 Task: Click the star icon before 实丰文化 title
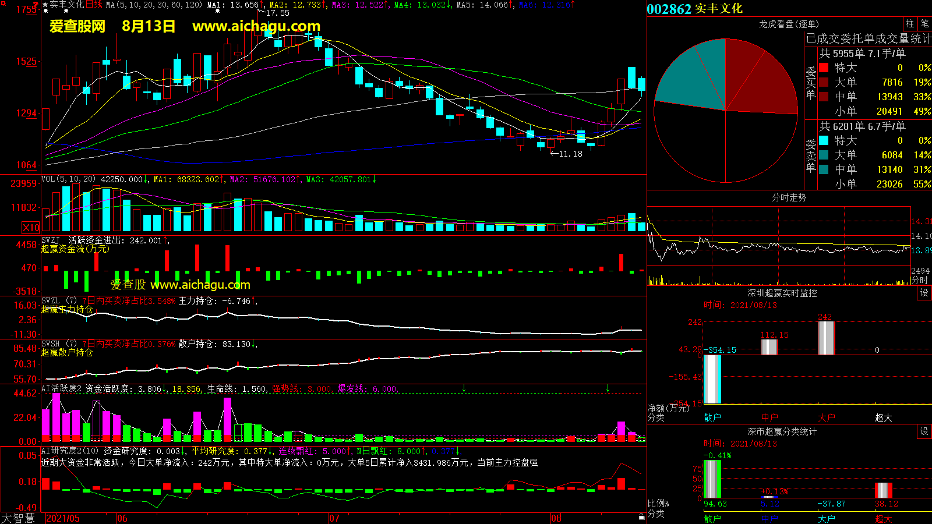[x=45, y=5]
